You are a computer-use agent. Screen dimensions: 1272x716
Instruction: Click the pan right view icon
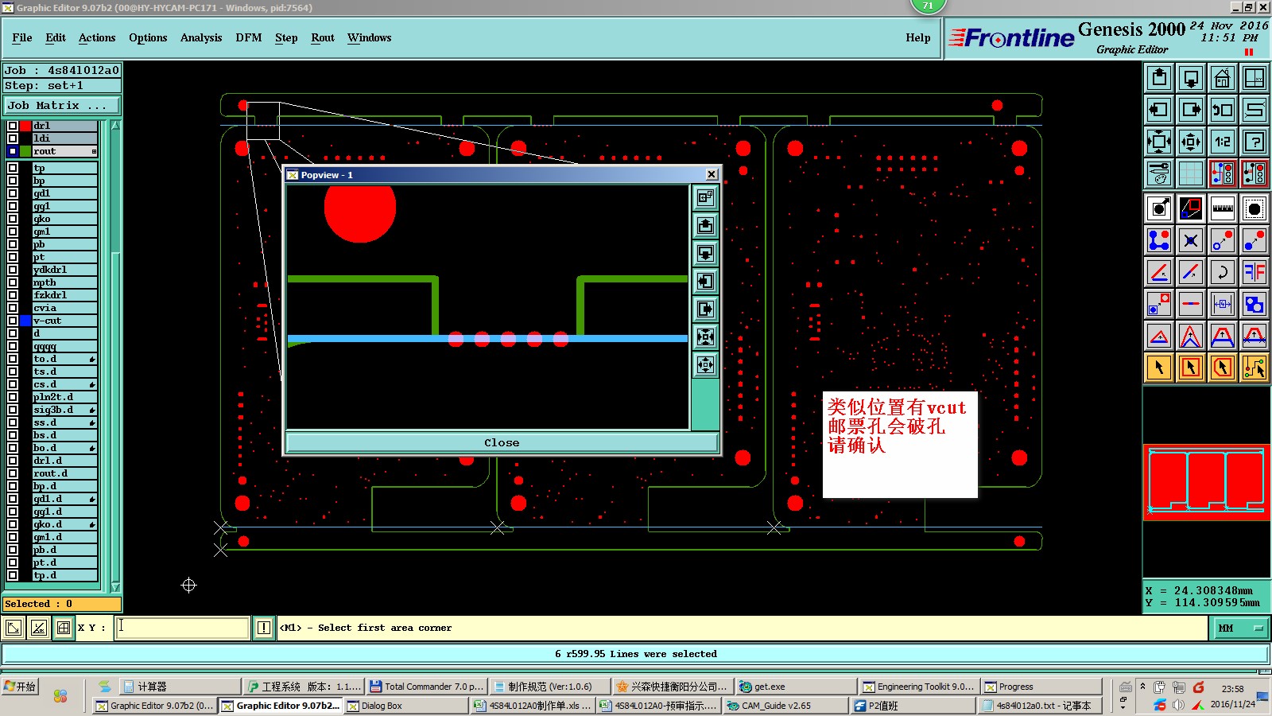[1191, 110]
